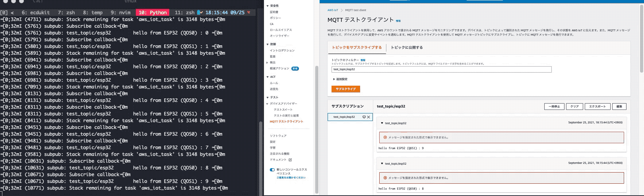644x196 pixels.
Task: Open 学習 in sidebar
Action: pyautogui.click(x=273, y=148)
